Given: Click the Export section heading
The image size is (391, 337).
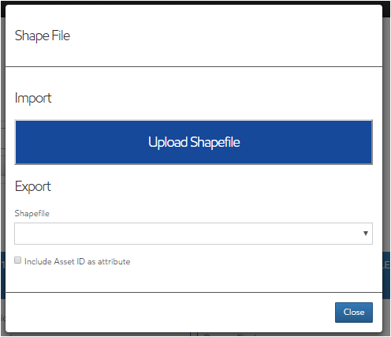Looking at the screenshot, I should pos(33,186).
